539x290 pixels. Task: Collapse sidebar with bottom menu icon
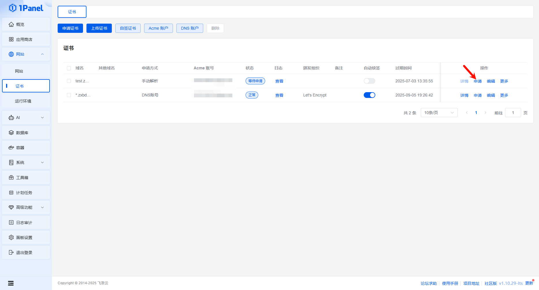point(11,283)
